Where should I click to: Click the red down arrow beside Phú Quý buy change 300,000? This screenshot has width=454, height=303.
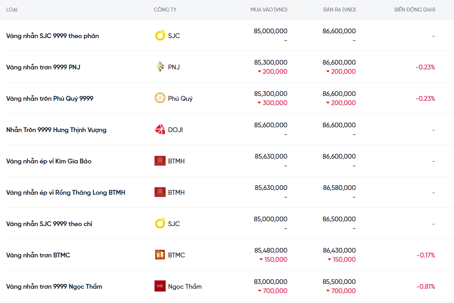point(259,103)
